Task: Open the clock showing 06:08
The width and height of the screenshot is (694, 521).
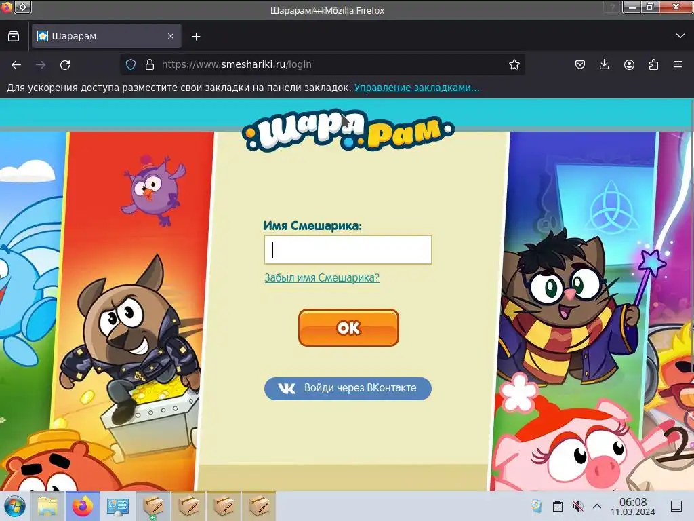Action: click(x=633, y=506)
